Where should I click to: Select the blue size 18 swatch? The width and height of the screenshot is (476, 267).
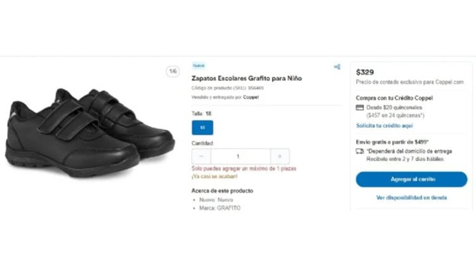[202, 127]
